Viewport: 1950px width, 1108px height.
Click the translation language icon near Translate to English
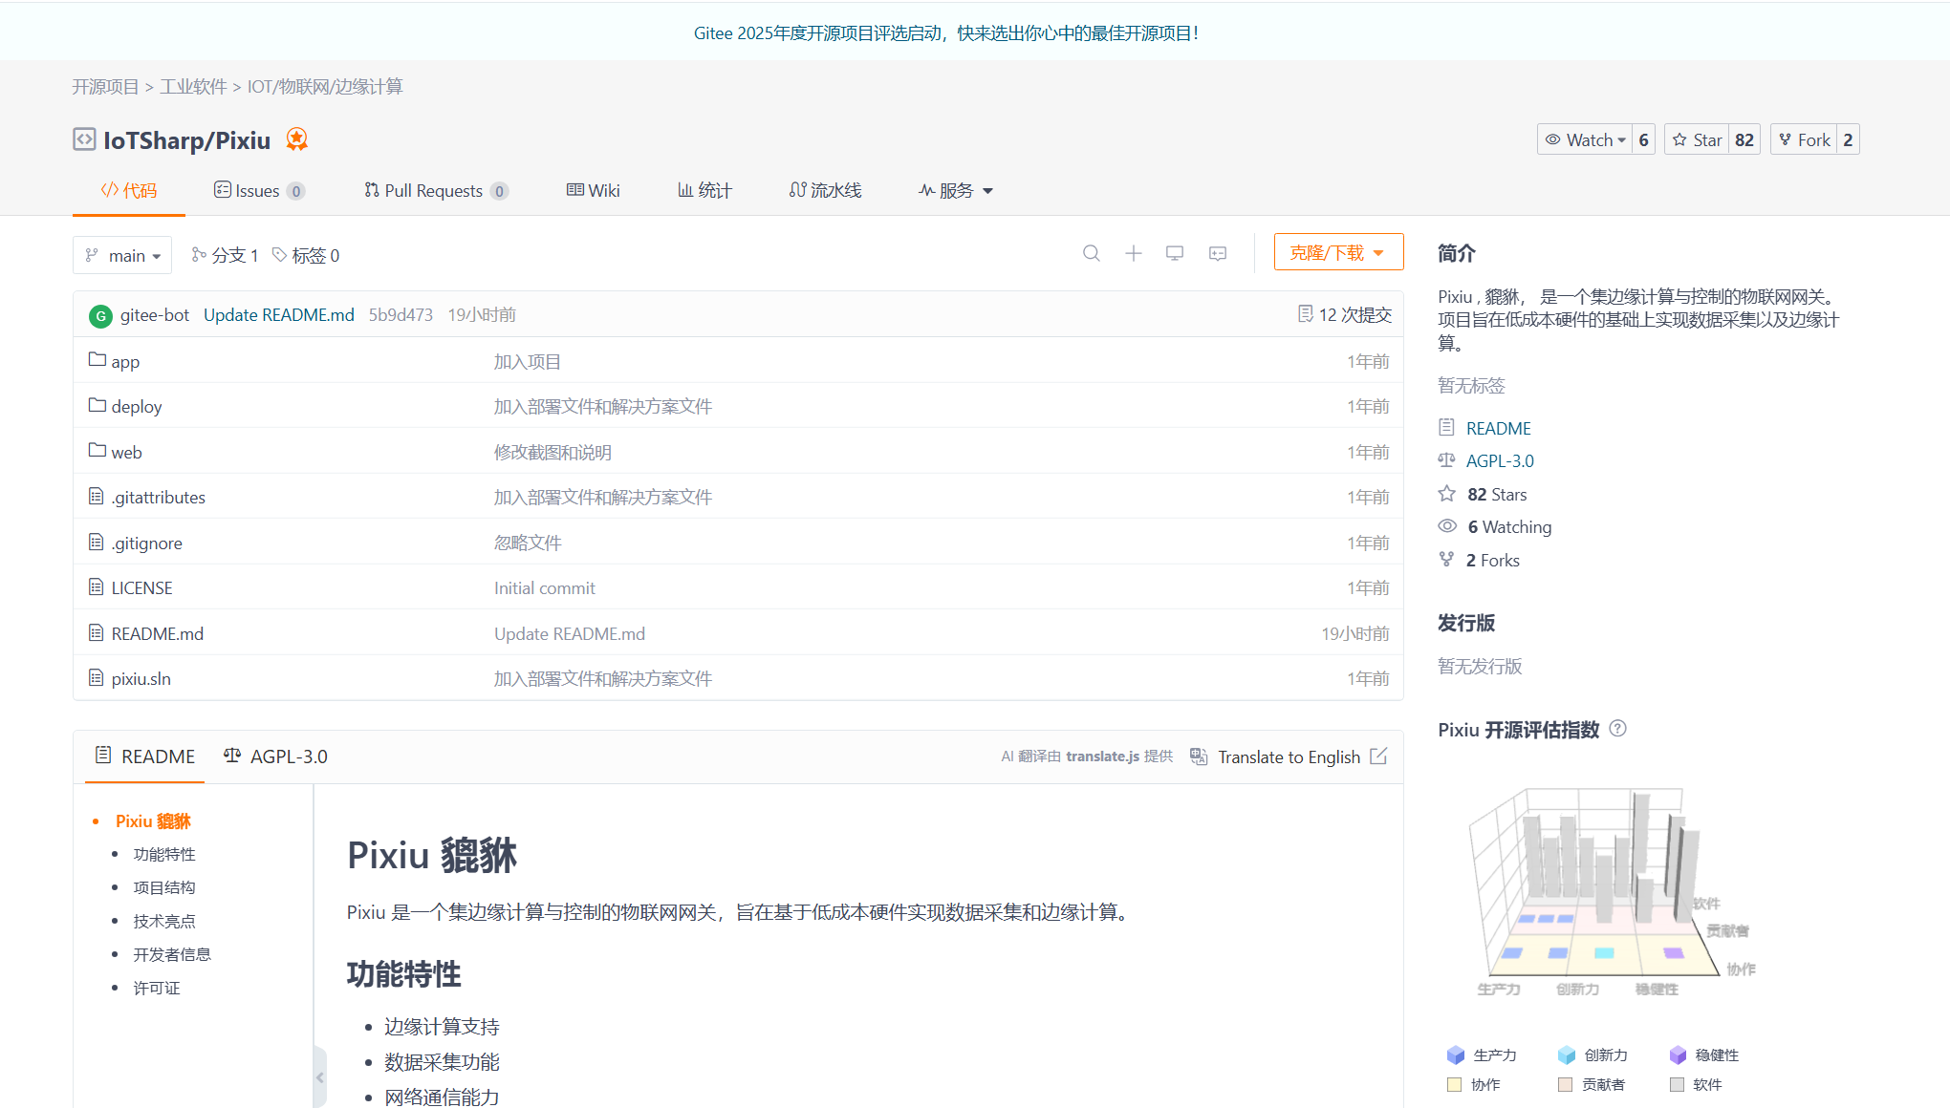1198,756
